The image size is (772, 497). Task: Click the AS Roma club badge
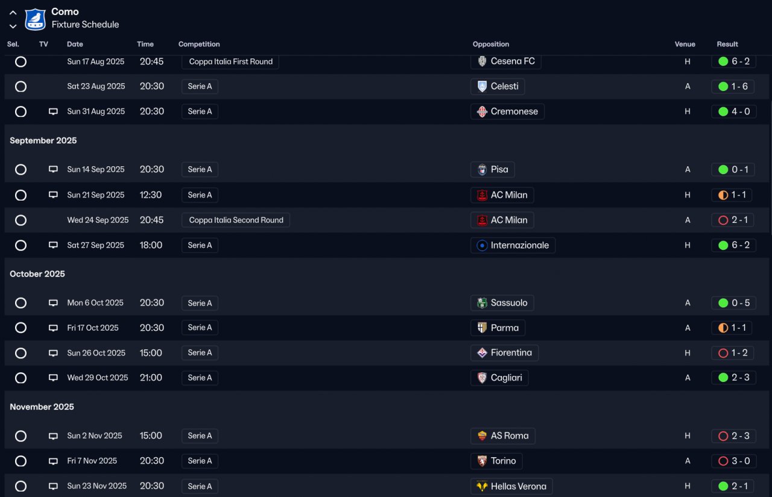pos(482,436)
